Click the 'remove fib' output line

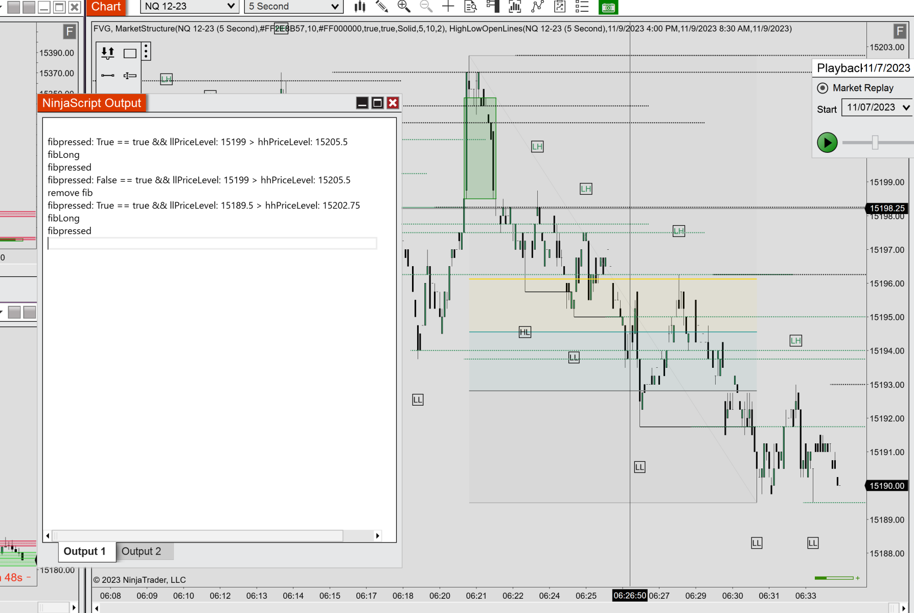click(70, 193)
